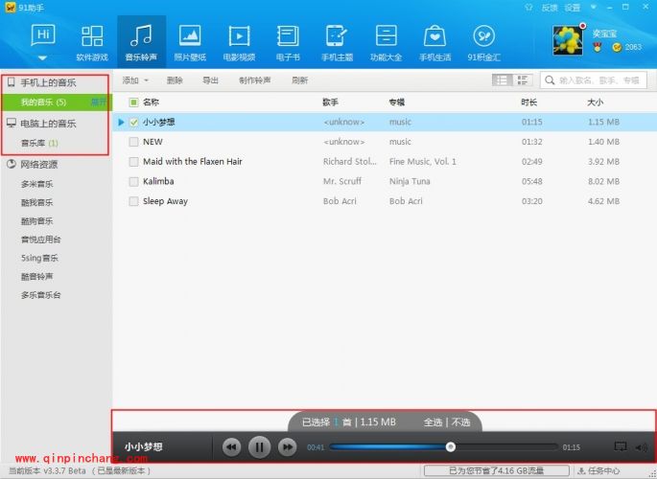Image resolution: width=657 pixels, height=479 pixels.
Task: Click the gold coin points icon
Action: click(x=617, y=47)
